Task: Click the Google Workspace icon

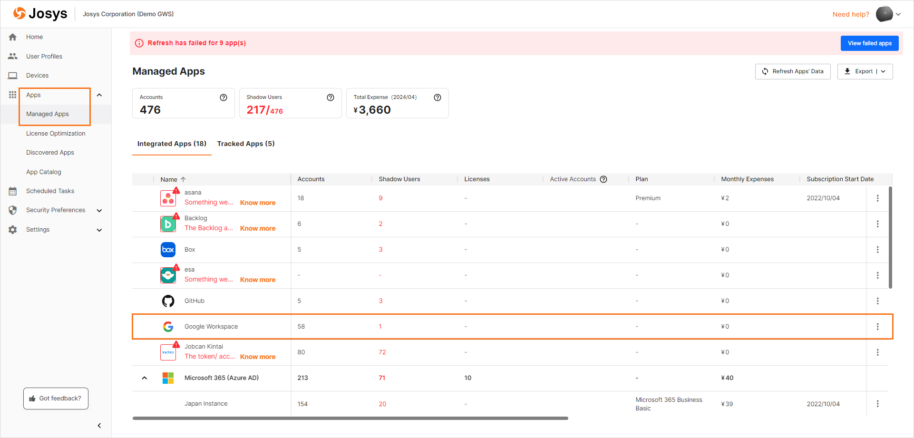Action: (x=168, y=327)
